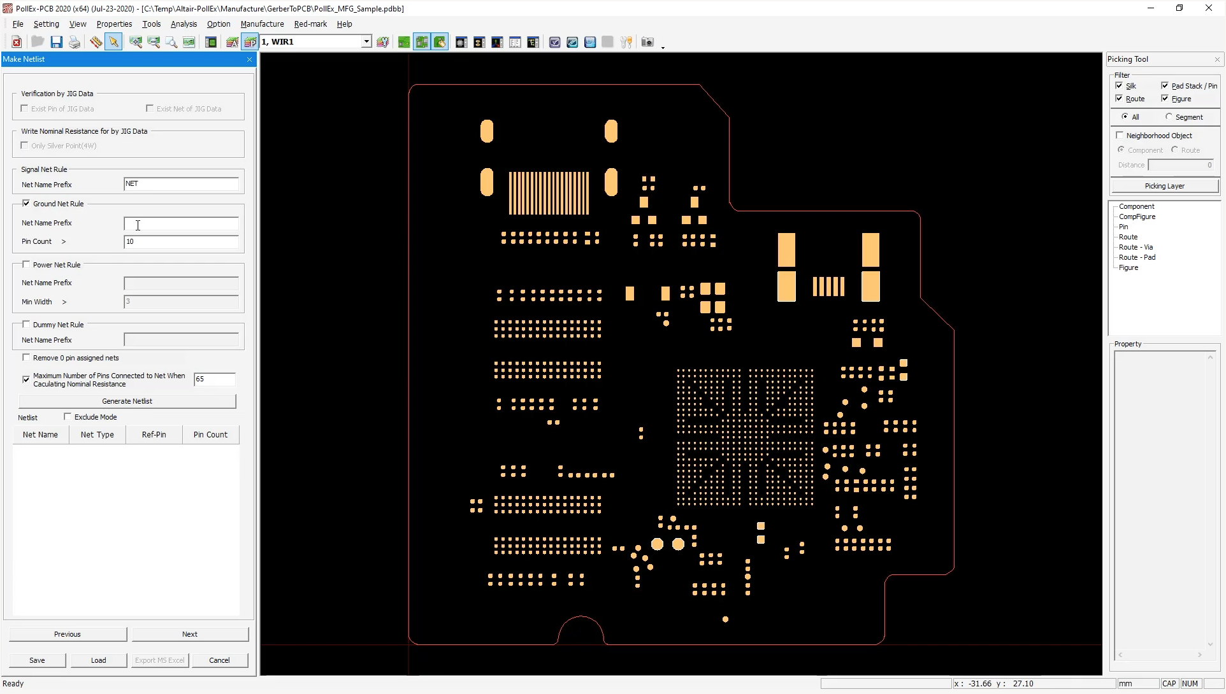Click the Print icon in toolbar
Screen dimensions: 1226x694
pos(75,42)
